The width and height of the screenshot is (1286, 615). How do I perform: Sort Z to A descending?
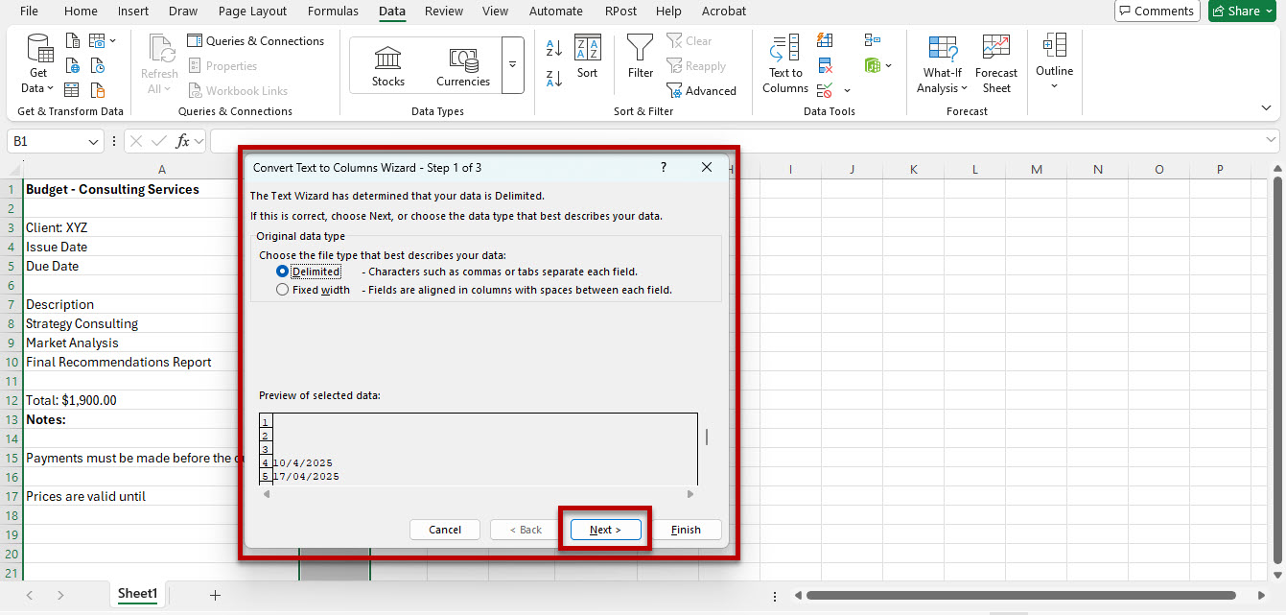[x=553, y=78]
